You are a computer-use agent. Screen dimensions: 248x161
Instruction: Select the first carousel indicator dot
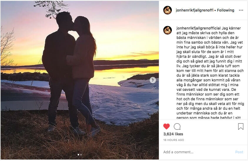pos(78,155)
